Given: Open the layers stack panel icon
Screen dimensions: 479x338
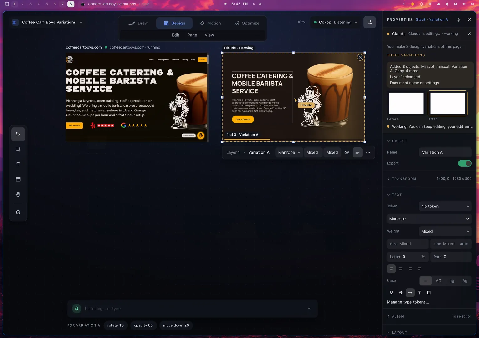Looking at the screenshot, I should [x=18, y=212].
